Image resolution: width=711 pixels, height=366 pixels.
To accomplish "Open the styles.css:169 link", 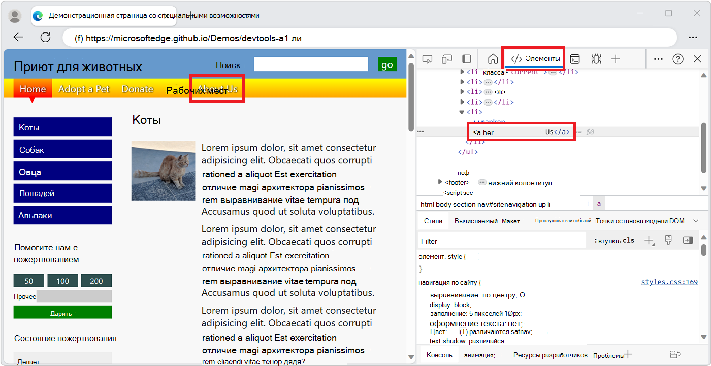I will 669,282.
